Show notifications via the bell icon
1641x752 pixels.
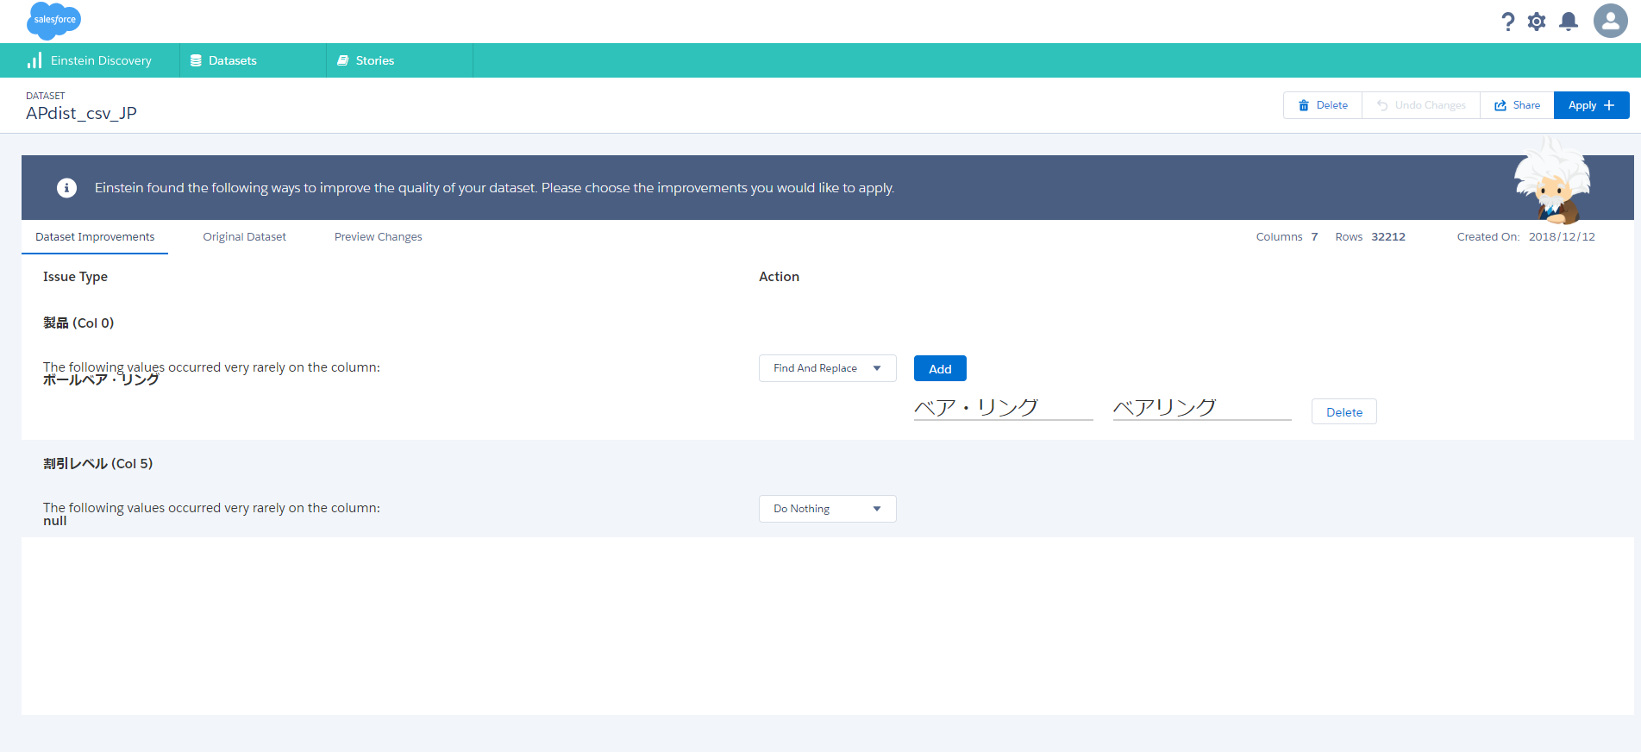click(1569, 22)
